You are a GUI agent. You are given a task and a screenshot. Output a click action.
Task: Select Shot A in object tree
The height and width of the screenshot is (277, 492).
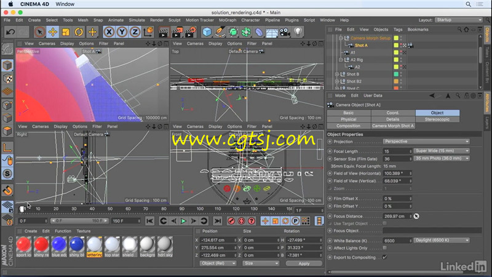click(361, 45)
